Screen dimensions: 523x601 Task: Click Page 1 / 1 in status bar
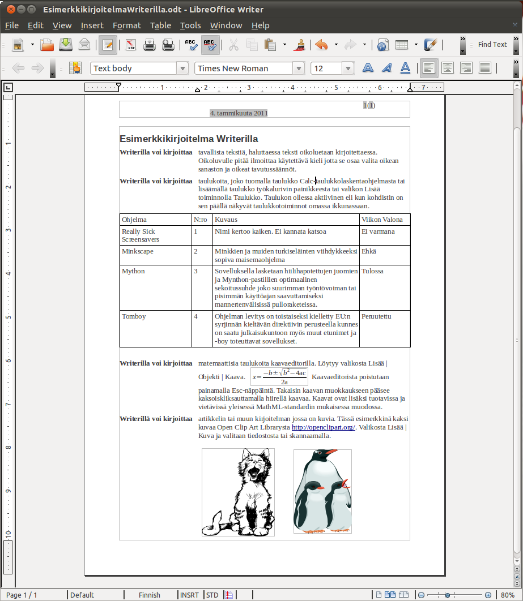pos(22,595)
